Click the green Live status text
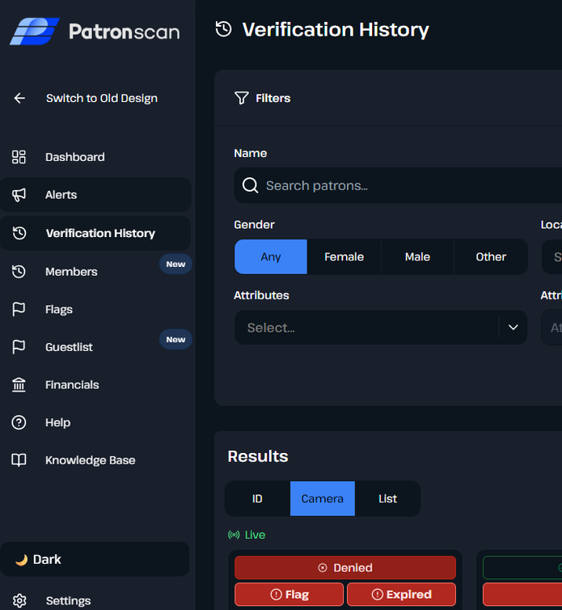This screenshot has height=610, width=562. click(x=255, y=535)
